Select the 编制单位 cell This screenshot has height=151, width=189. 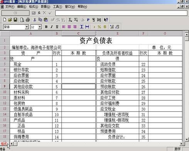tap(36, 48)
